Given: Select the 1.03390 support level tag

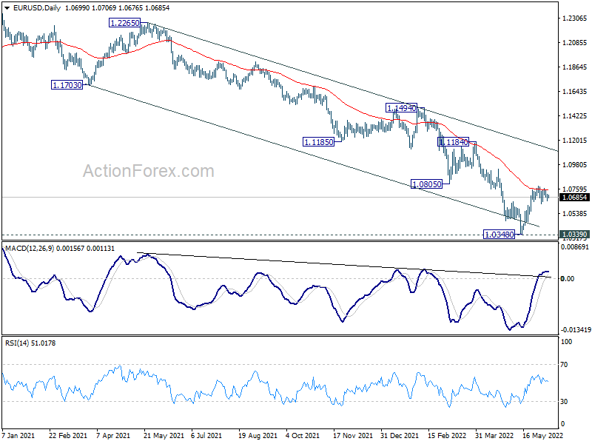Looking at the screenshot, I should pos(574,234).
